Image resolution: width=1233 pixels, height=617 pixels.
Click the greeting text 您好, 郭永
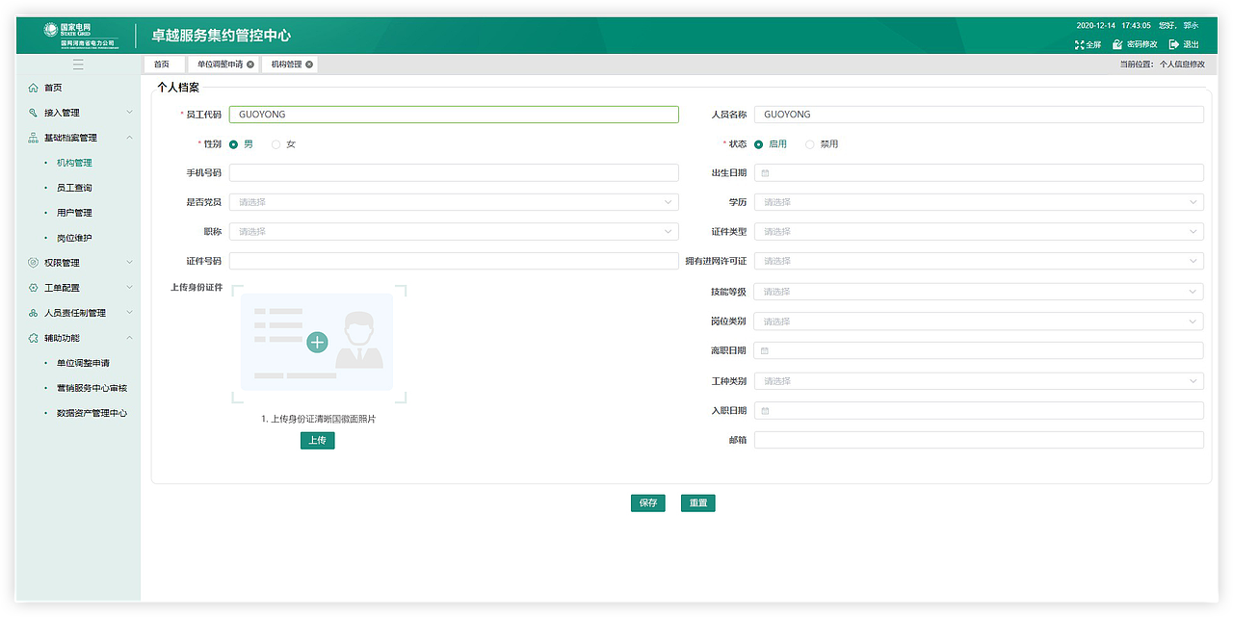click(1178, 25)
